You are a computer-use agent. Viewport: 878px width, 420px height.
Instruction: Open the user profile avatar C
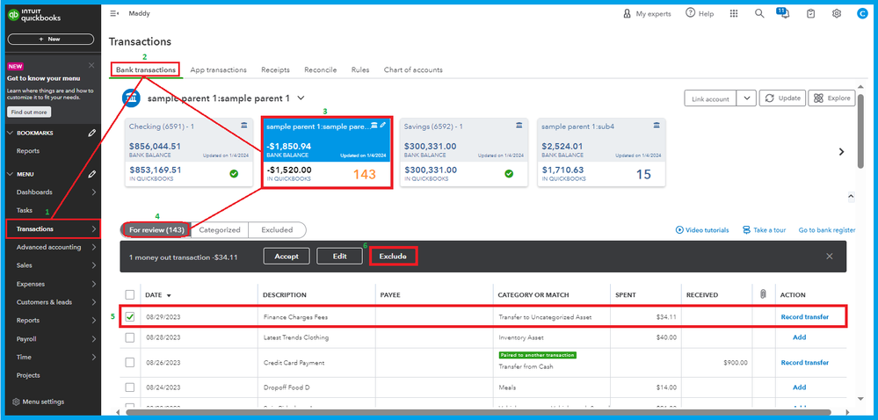(862, 13)
